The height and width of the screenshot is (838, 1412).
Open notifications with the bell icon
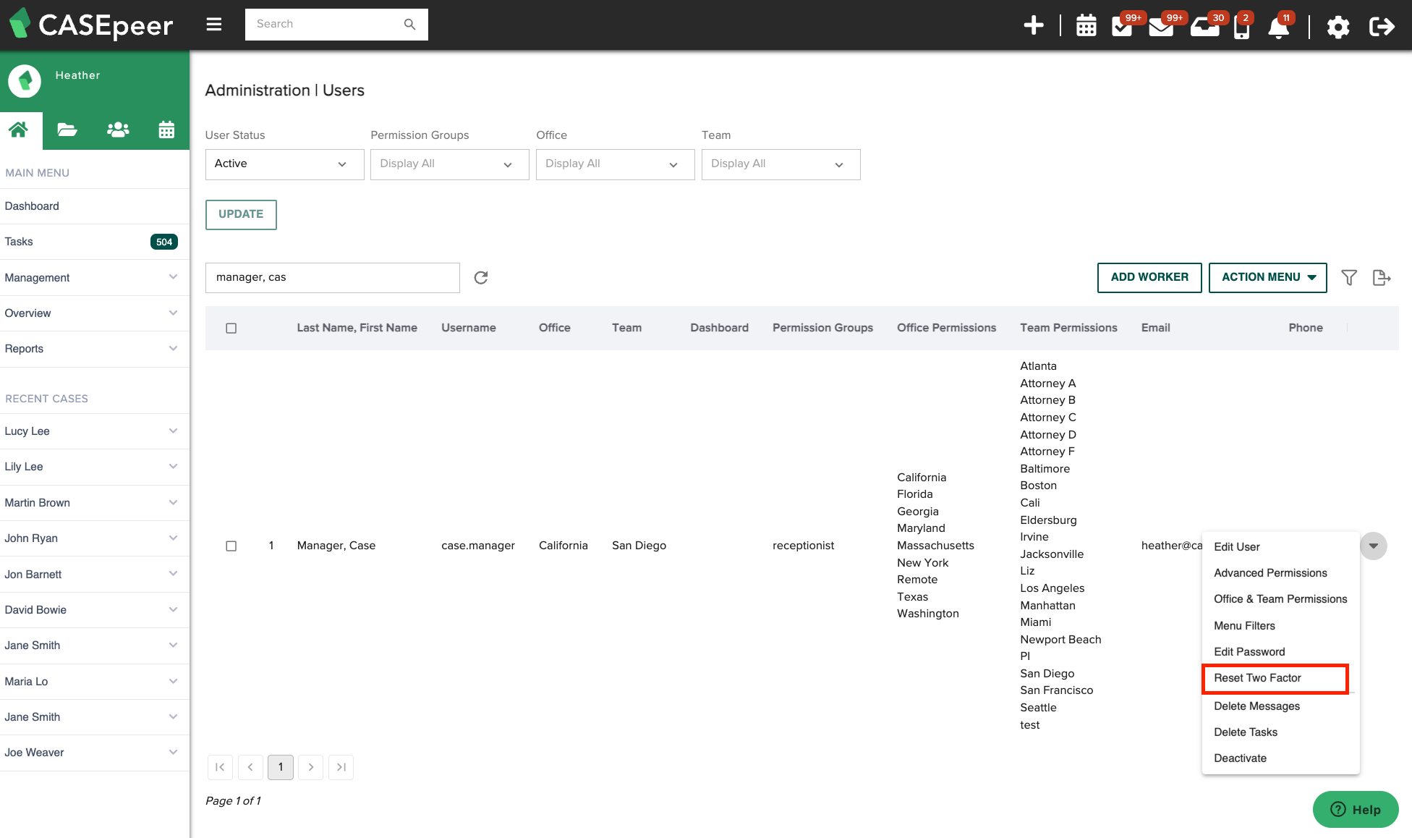click(x=1280, y=26)
